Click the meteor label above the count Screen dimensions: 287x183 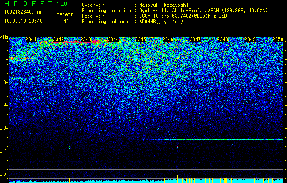point(65,14)
